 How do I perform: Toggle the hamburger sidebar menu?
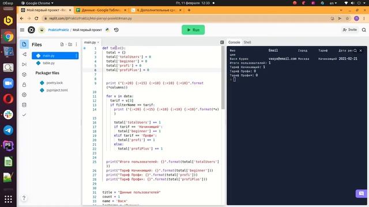(x=22, y=30)
